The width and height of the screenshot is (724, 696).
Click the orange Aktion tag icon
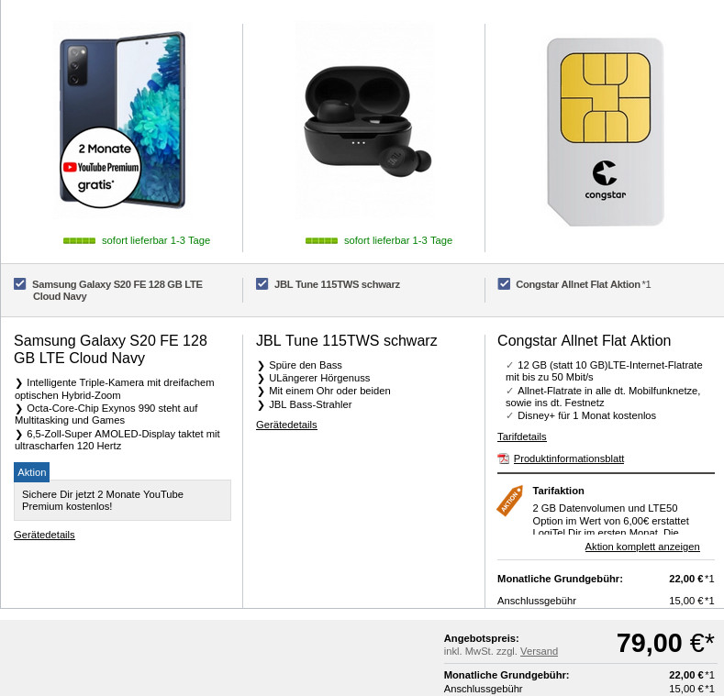click(509, 501)
